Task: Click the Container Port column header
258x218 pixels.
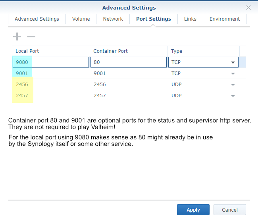Action: (x=129, y=51)
